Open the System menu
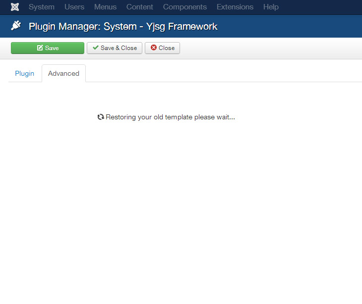The height and width of the screenshot is (304, 362). coord(42,7)
